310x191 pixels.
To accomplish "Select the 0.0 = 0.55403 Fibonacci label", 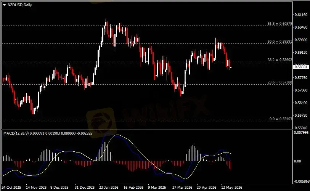I will (281, 119).
